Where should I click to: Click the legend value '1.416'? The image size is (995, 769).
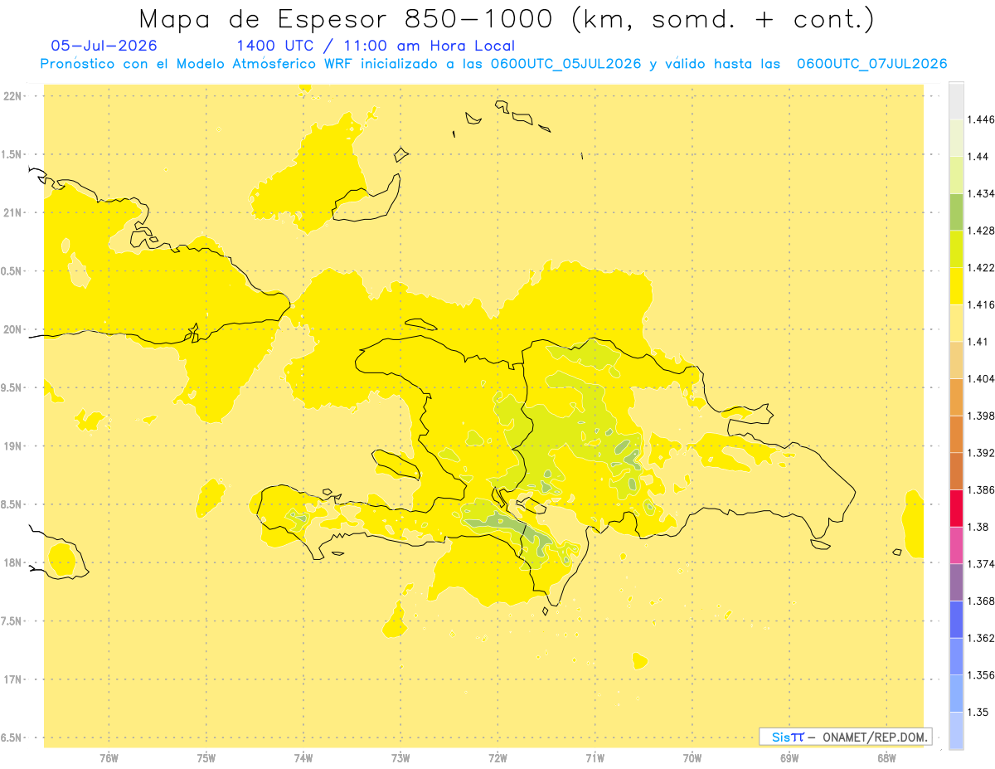click(980, 304)
